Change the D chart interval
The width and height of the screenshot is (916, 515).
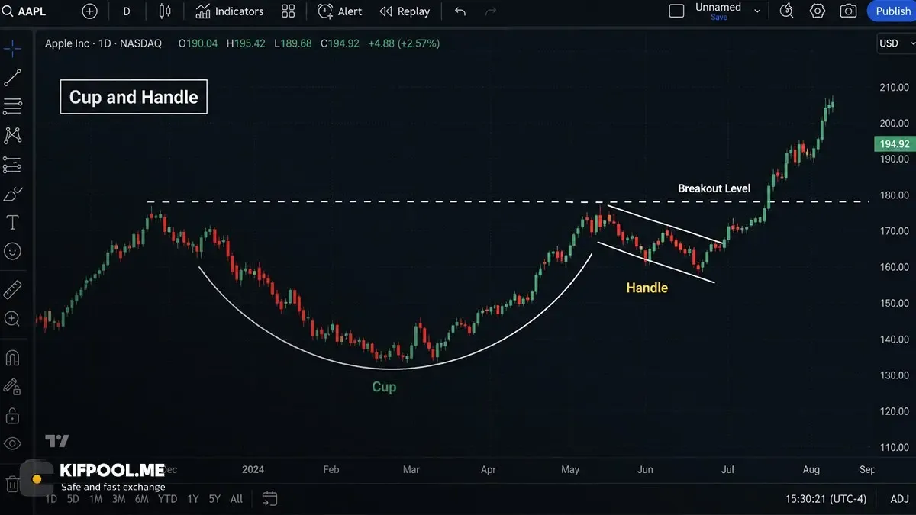[127, 11]
